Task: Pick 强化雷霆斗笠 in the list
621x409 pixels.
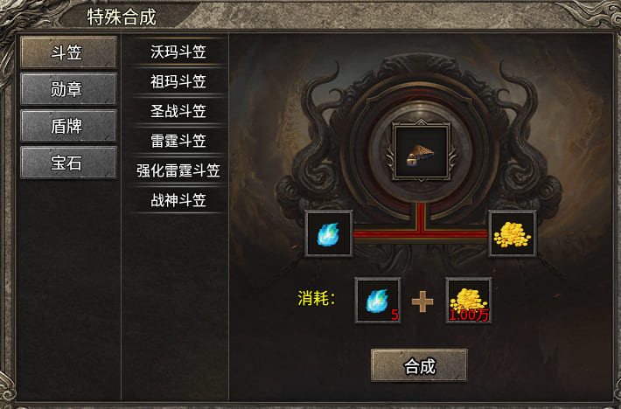Action: tap(178, 170)
